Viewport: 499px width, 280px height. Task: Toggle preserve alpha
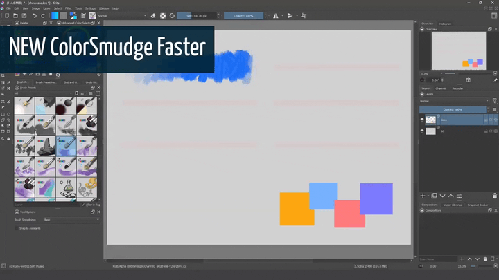point(163,15)
